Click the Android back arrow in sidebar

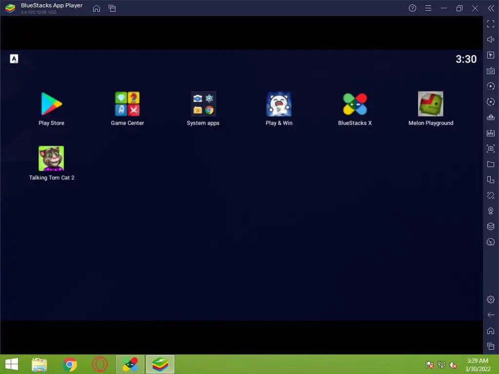(491, 315)
